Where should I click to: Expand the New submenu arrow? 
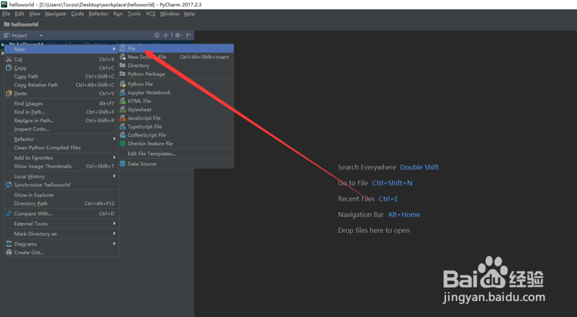[x=114, y=49]
